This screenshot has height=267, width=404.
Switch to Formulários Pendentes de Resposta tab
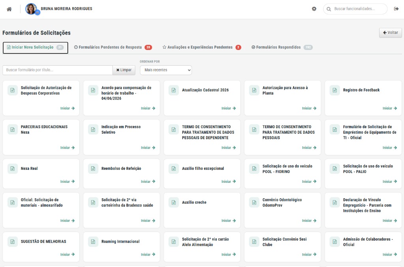point(113,47)
